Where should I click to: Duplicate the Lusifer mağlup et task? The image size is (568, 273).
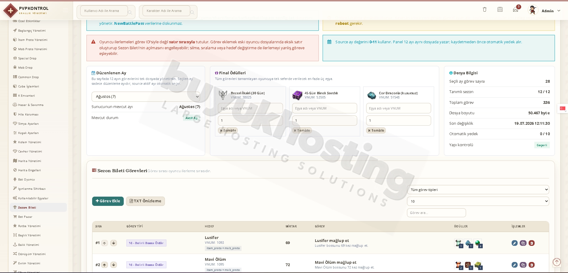[x=523, y=243]
